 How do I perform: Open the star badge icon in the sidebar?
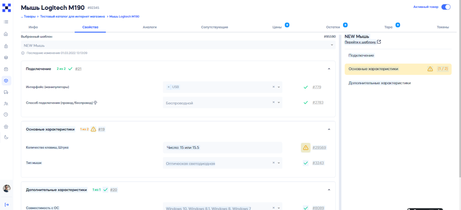(6, 127)
